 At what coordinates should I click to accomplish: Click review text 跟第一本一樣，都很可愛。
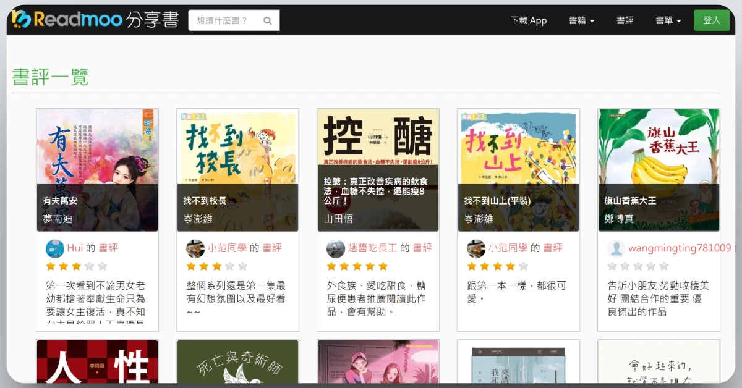(x=516, y=292)
